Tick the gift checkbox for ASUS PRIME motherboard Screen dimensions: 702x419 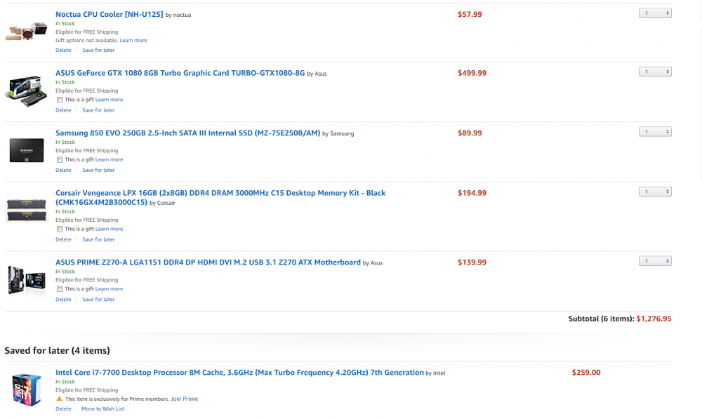click(60, 289)
